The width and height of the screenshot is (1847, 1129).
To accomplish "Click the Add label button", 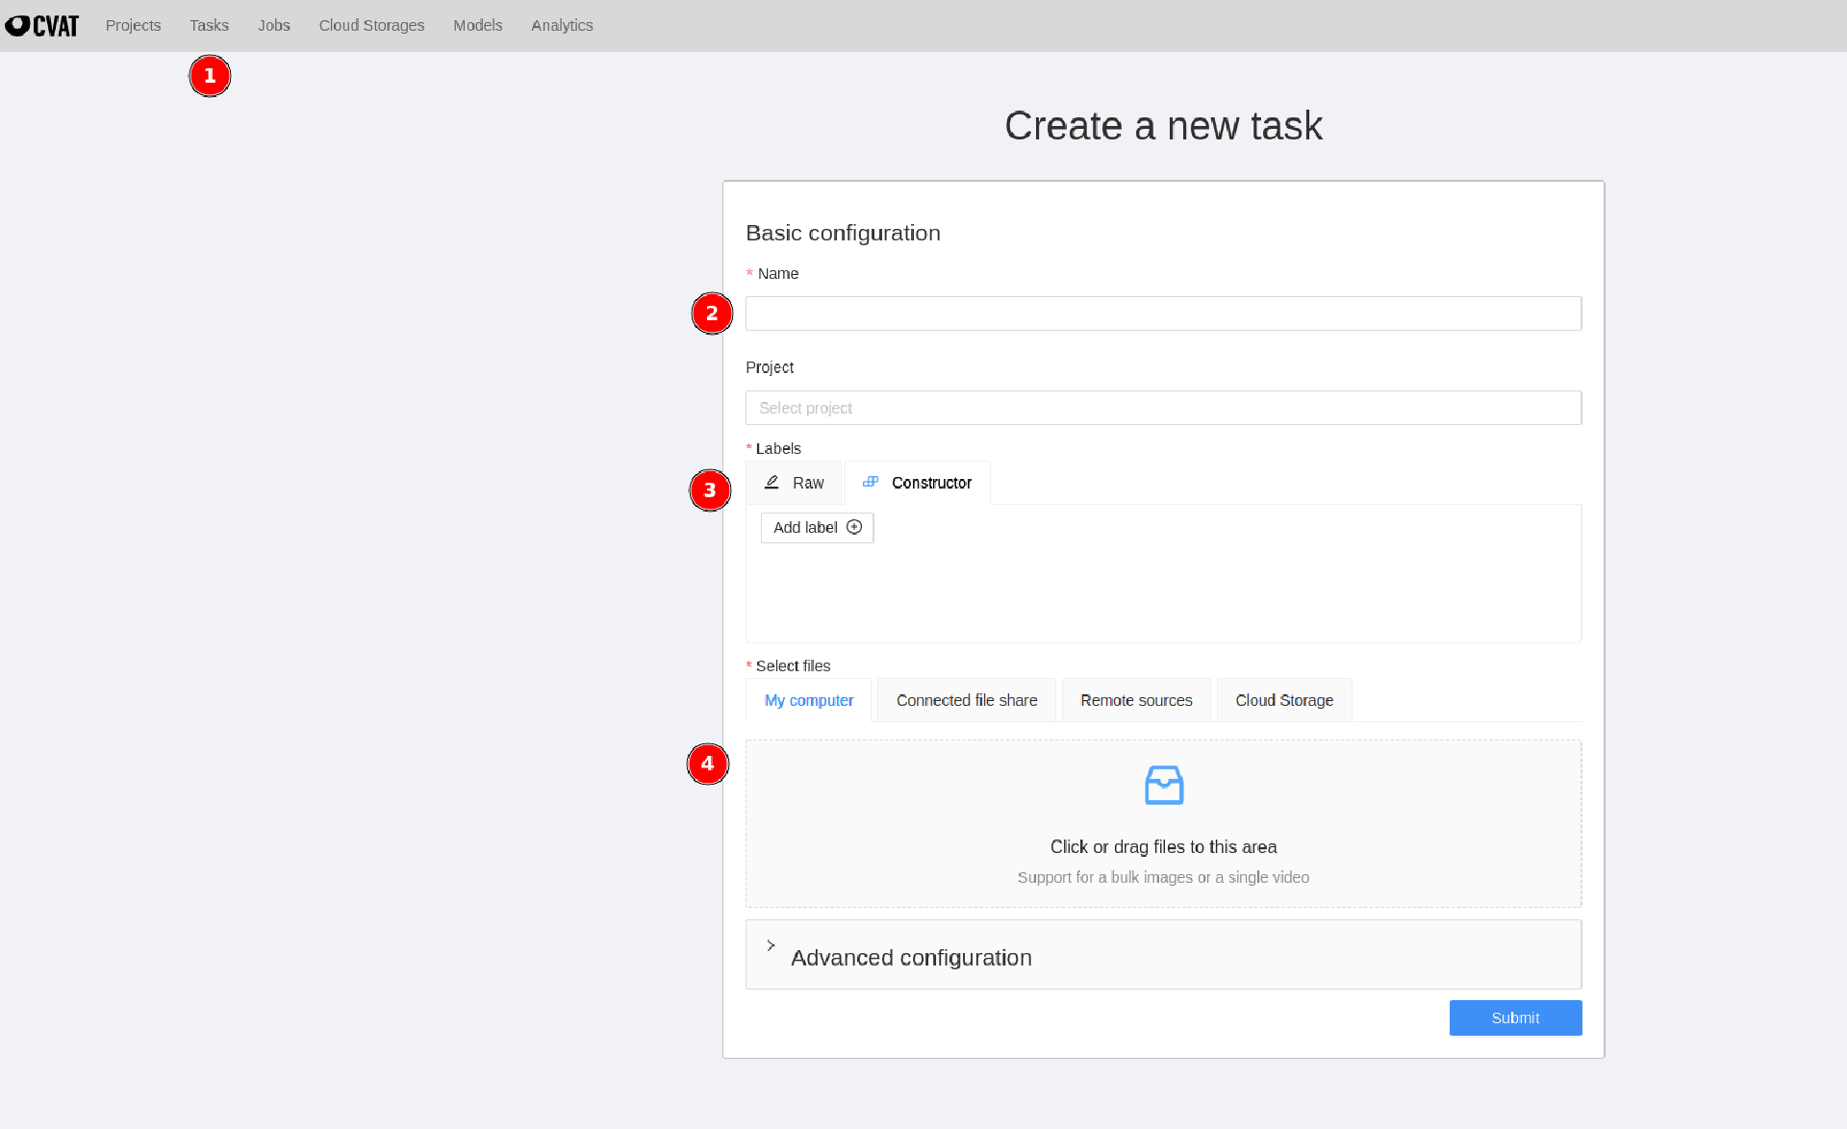I will [816, 528].
